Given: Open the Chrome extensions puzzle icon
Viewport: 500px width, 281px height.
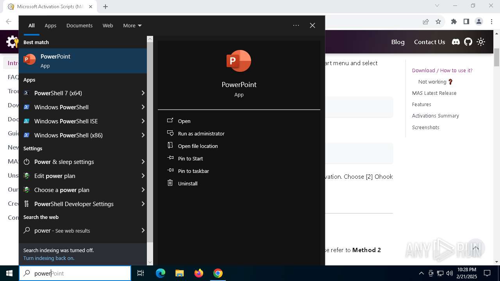Looking at the screenshot, I should tap(454, 21).
